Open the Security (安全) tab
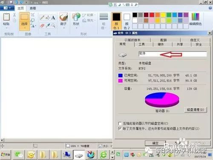The width and height of the screenshot is (213, 160). (x=199, y=44)
